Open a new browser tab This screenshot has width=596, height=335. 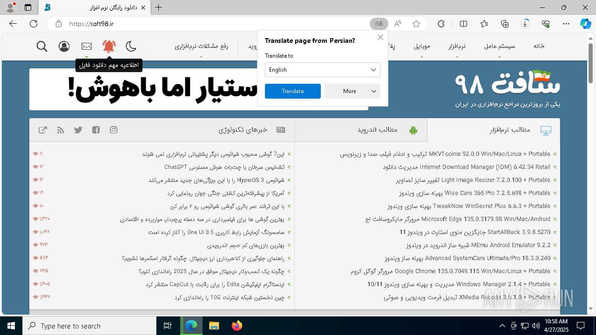point(159,7)
